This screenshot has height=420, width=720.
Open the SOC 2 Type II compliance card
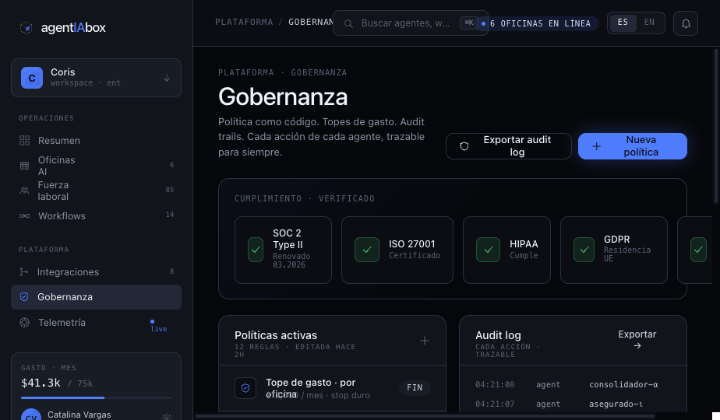point(283,250)
